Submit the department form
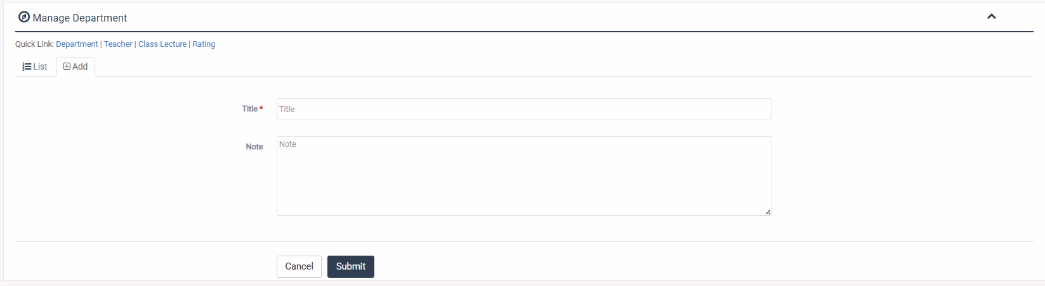The image size is (1045, 286). pos(351,266)
